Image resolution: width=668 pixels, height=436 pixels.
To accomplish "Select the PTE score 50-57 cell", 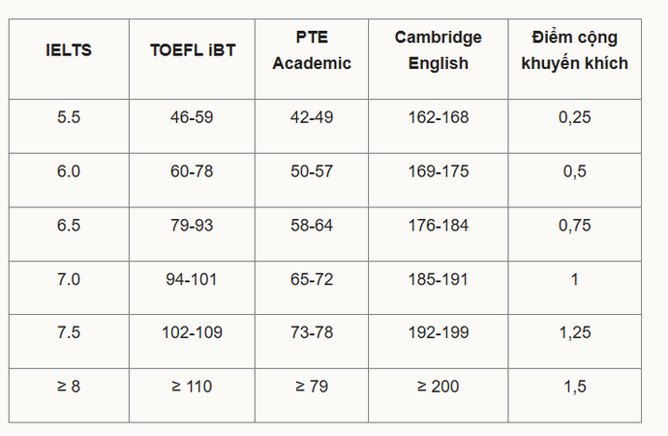I will pyautogui.click(x=312, y=171).
